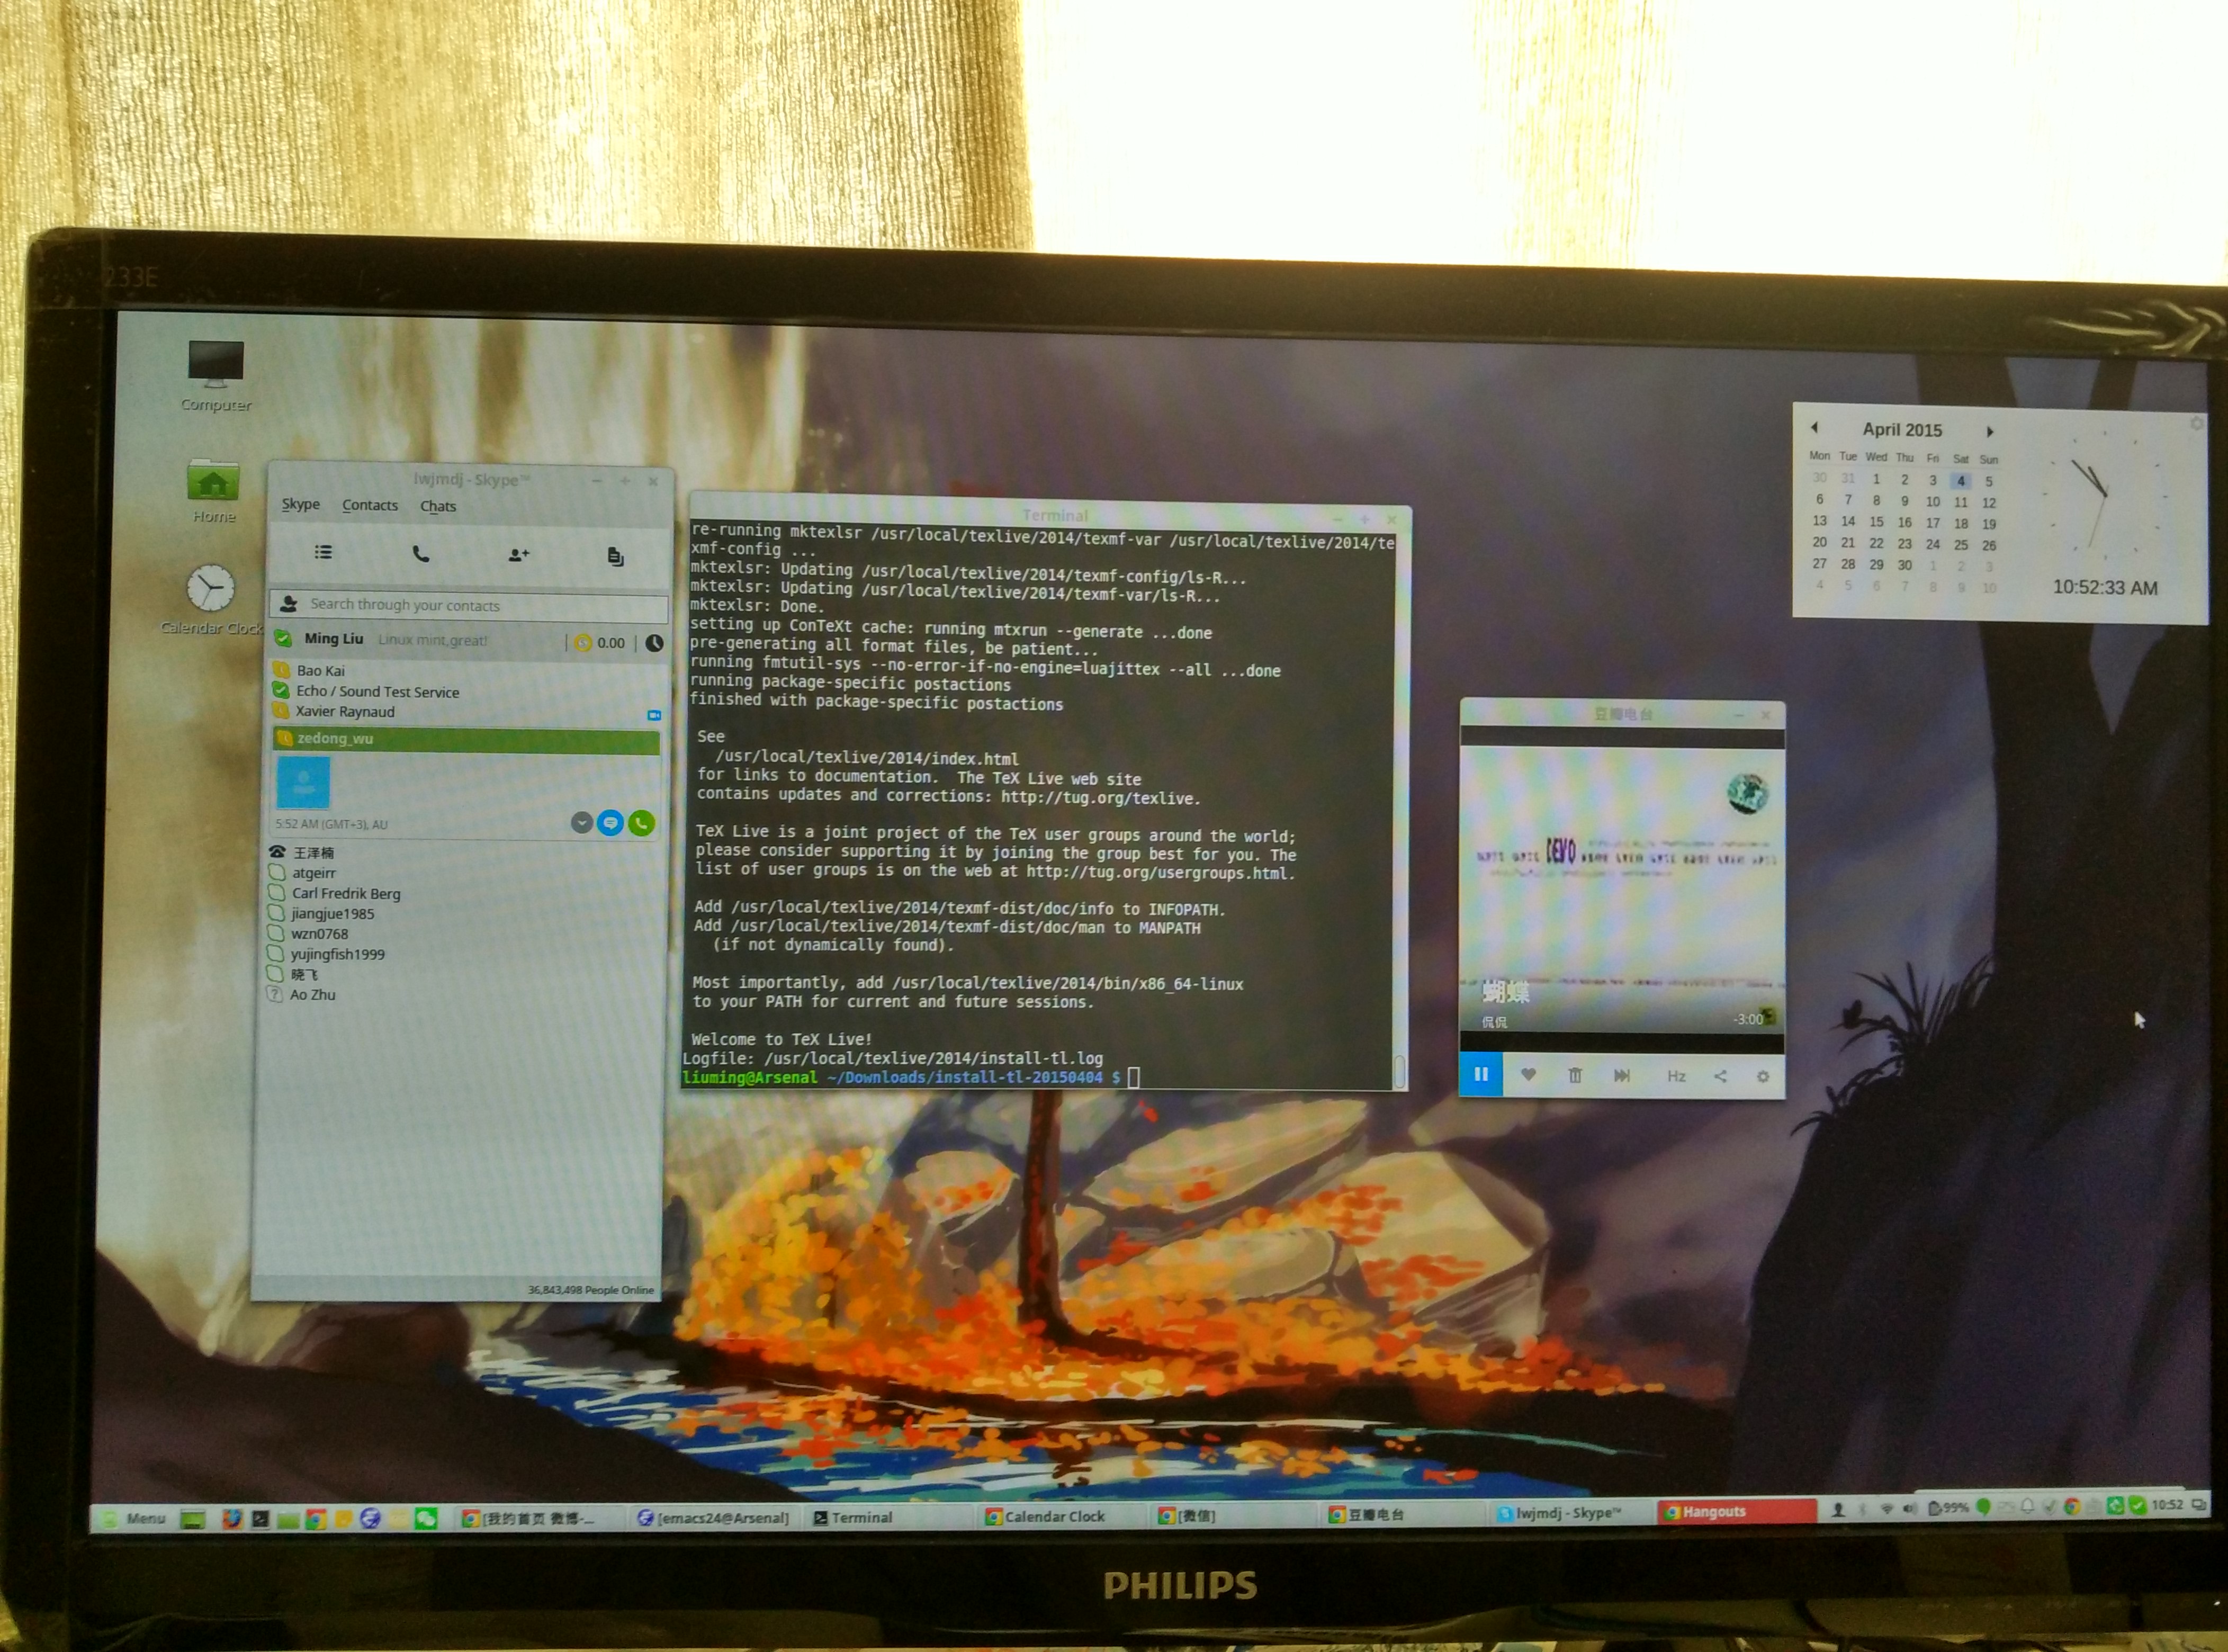
Task: Switch to emacs24@Arsenal taskbar window
Action: 713,1518
